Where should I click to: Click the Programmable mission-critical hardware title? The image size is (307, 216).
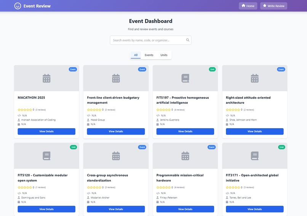pos(180,178)
